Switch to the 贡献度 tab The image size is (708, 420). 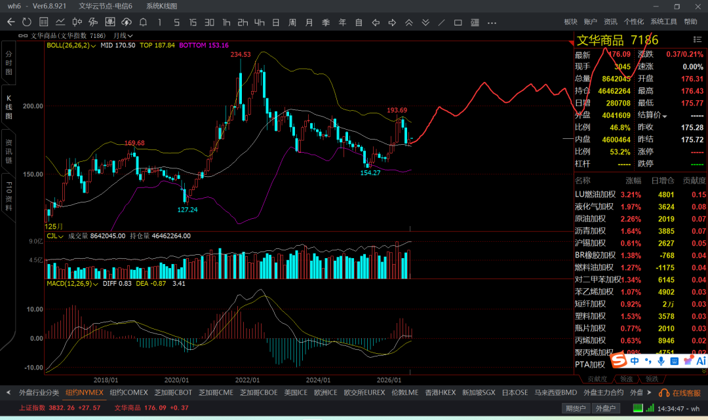[x=597, y=379]
